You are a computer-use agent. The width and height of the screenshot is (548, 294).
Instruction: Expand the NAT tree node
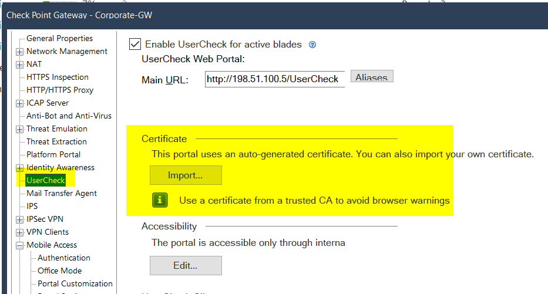click(x=20, y=65)
